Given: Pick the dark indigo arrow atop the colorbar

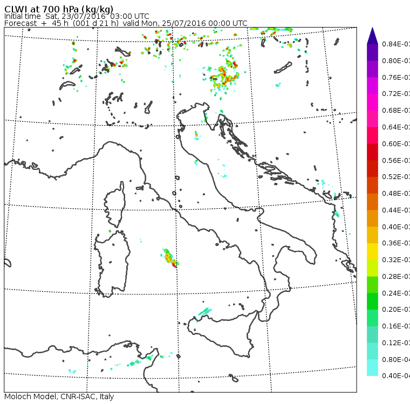Looking at the screenshot, I should coord(372,36).
